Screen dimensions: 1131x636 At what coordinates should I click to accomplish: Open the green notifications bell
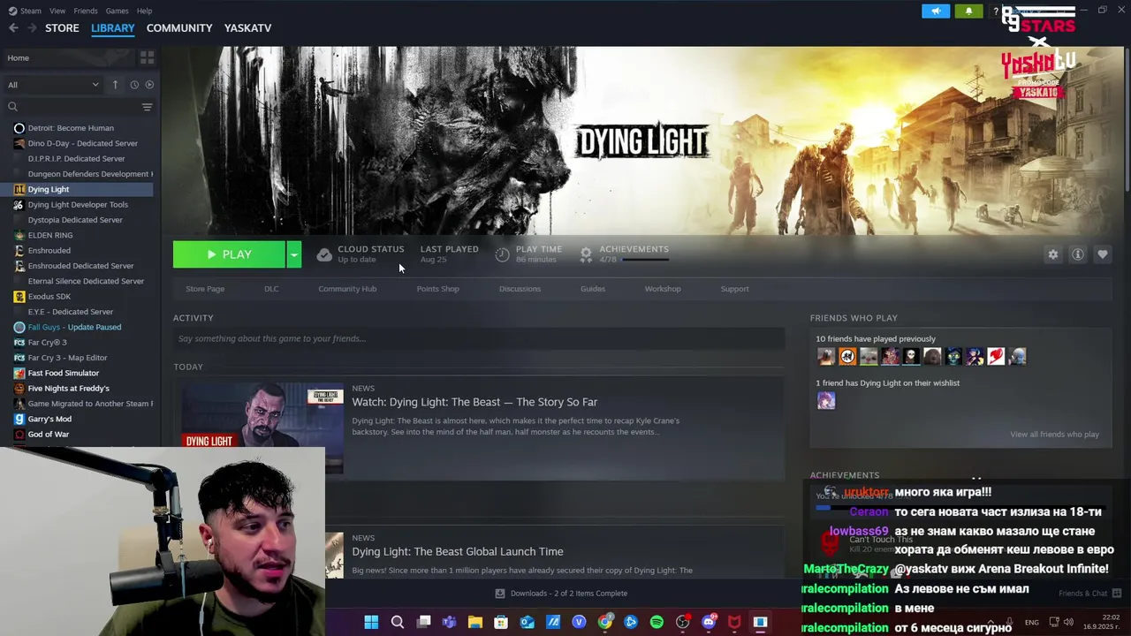pos(968,11)
